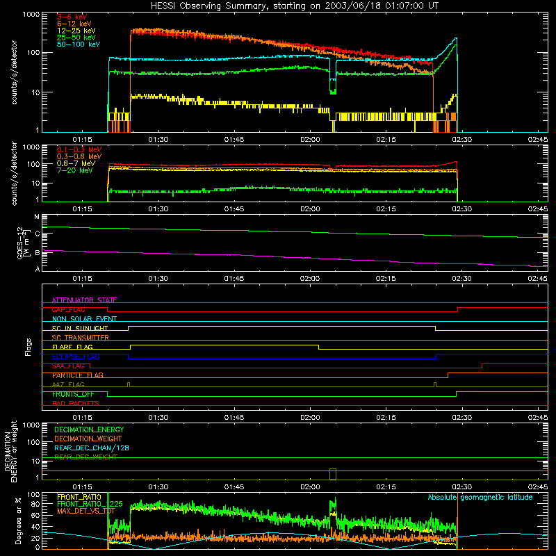Click the green FRONT_RATIO_1225 legend label
The width and height of the screenshot is (556, 556).
90,504
